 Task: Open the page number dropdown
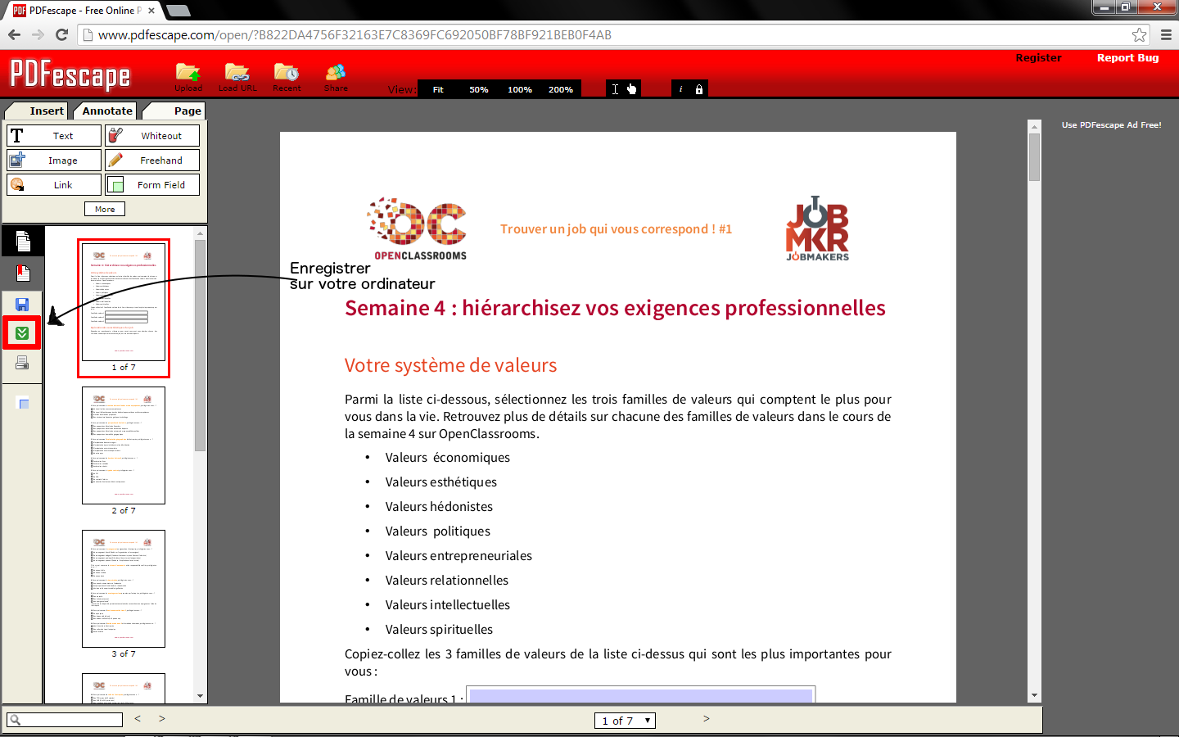(x=625, y=721)
